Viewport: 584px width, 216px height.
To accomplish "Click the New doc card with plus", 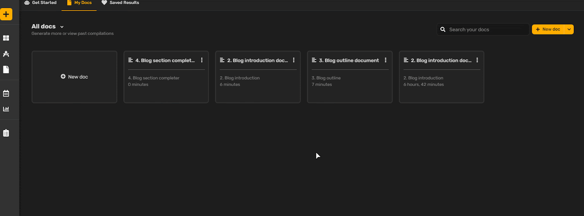I will 74,77.
